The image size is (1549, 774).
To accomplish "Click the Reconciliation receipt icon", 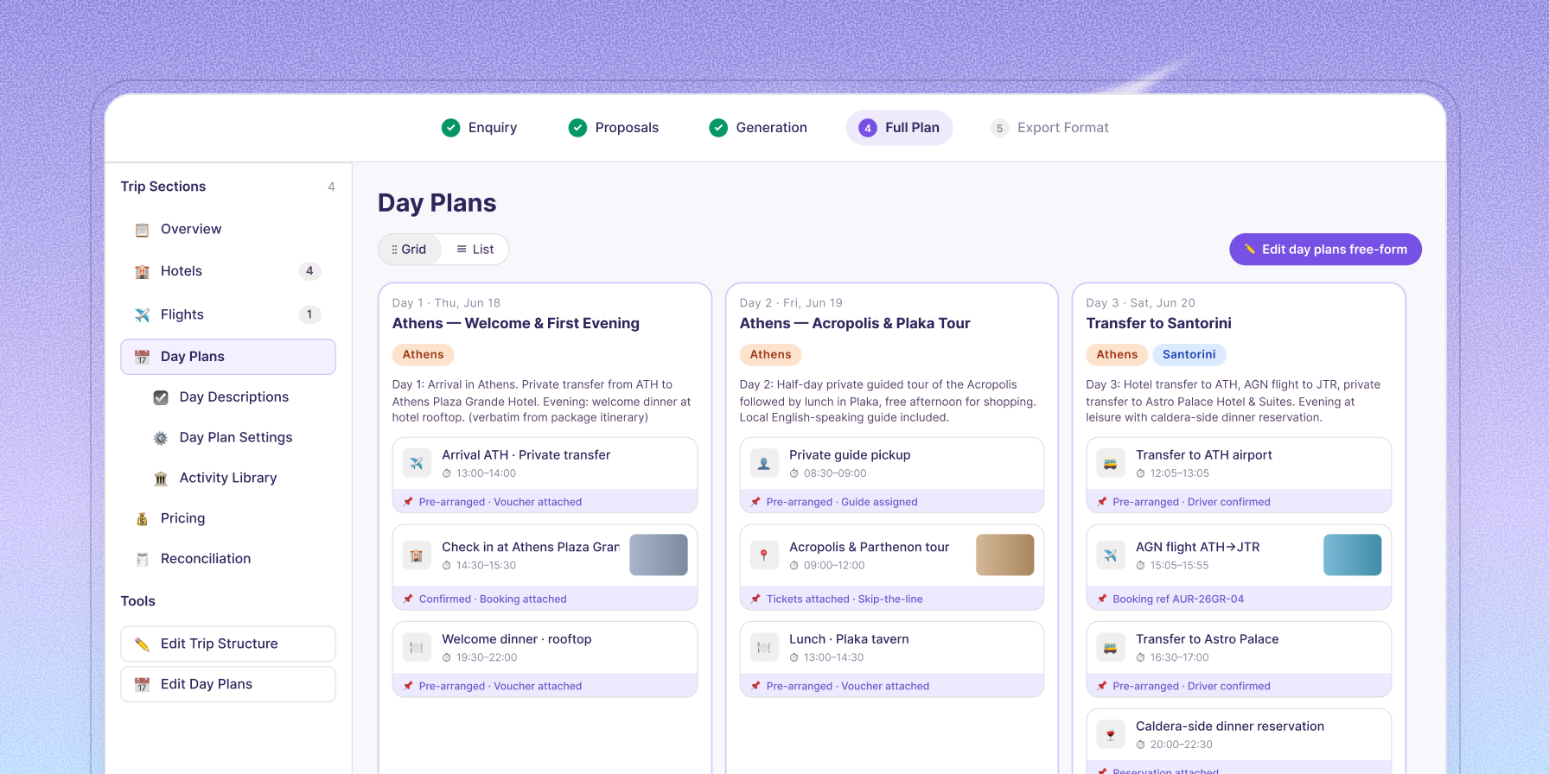I will click(142, 559).
